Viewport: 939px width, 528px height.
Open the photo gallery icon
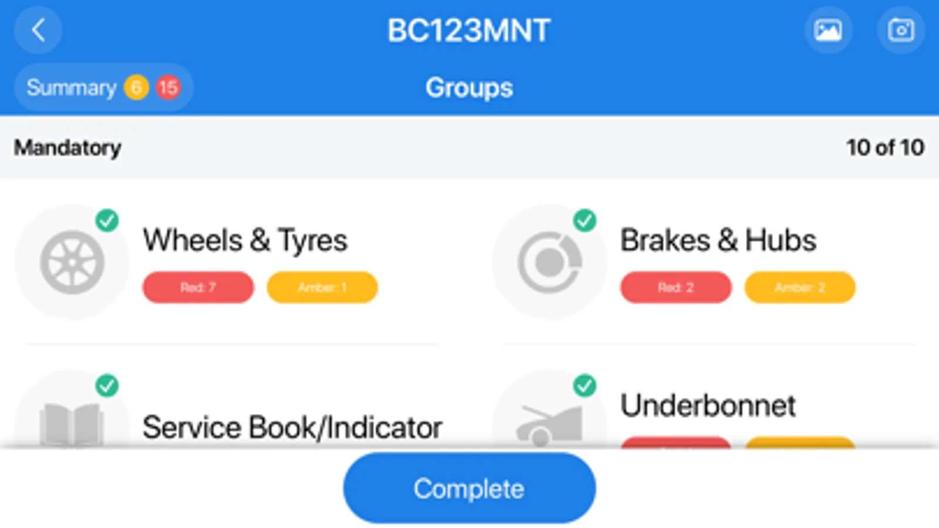pos(827,30)
